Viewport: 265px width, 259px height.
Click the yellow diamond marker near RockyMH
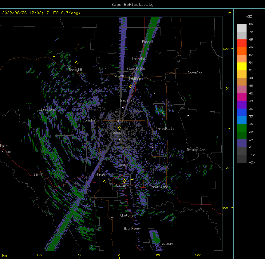[77, 63]
